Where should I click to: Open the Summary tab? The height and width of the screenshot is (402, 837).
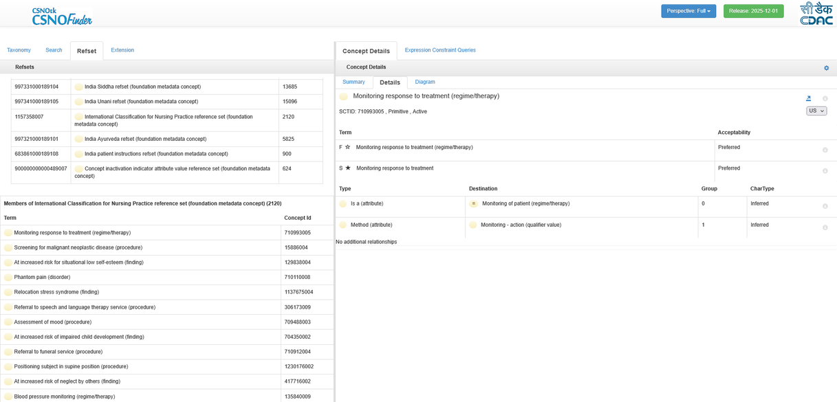[x=354, y=82]
